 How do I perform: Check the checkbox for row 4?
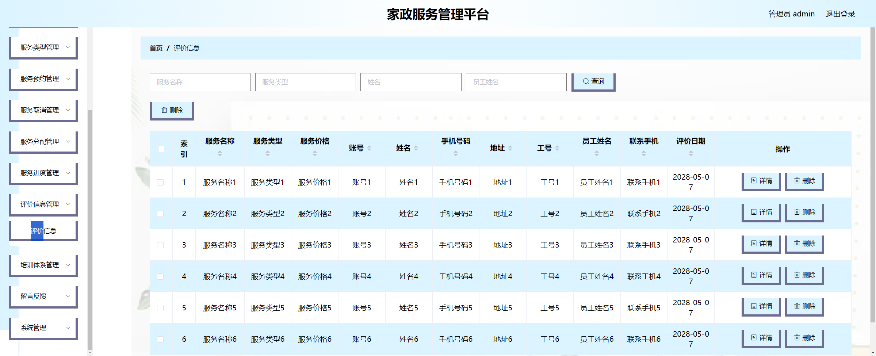click(160, 276)
